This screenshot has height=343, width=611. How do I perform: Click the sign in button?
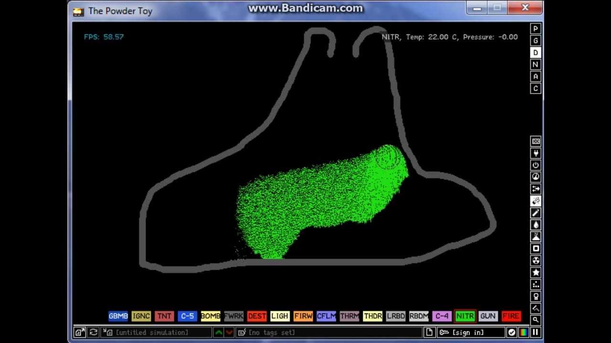coord(471,332)
